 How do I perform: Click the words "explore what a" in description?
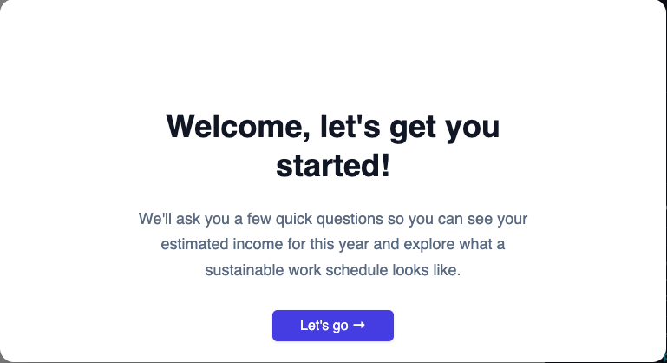click(454, 245)
